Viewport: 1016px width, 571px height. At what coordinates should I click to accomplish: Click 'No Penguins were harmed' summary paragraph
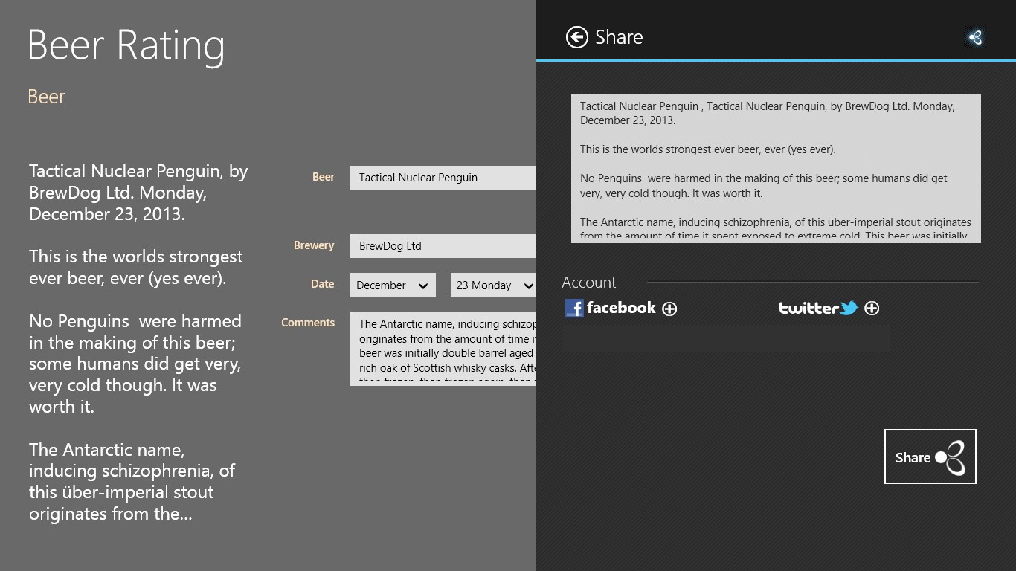tap(136, 364)
